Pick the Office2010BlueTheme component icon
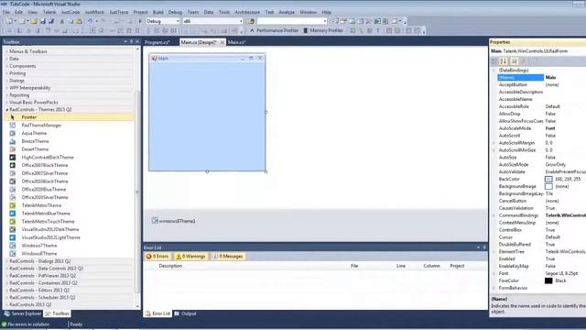 (x=13, y=190)
